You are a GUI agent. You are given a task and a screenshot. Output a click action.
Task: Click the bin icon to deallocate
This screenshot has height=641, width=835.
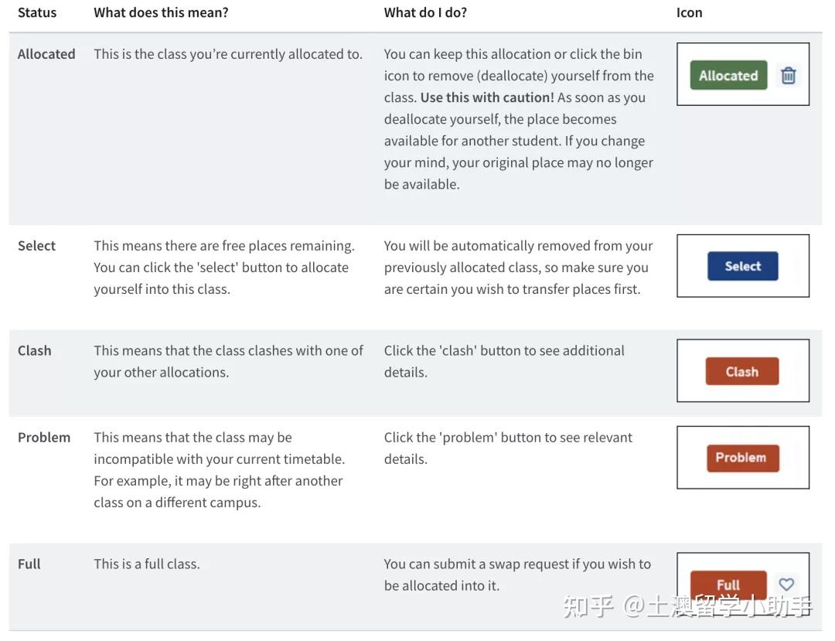[788, 76]
